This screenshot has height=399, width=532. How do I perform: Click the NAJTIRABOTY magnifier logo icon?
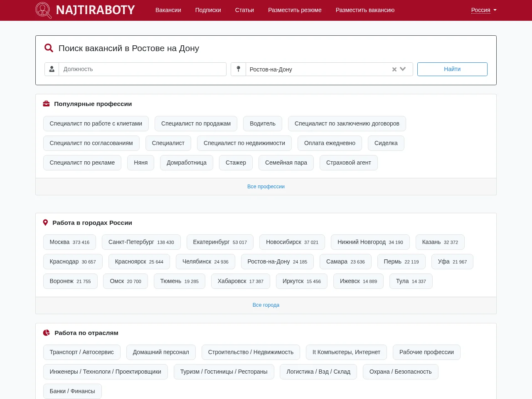tap(44, 10)
